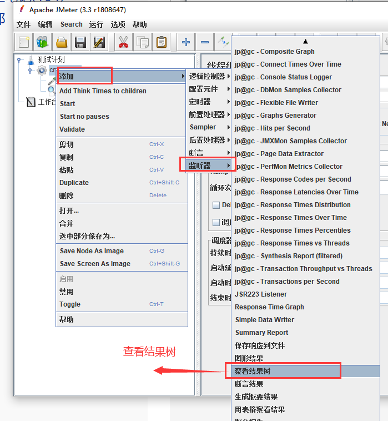This screenshot has width=388, height=421.
Task: Click the Collapse All minus icon
Action: coord(204,42)
